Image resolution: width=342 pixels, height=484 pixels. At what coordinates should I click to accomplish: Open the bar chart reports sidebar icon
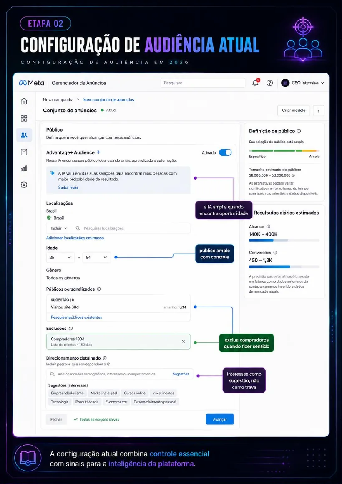pyautogui.click(x=24, y=169)
